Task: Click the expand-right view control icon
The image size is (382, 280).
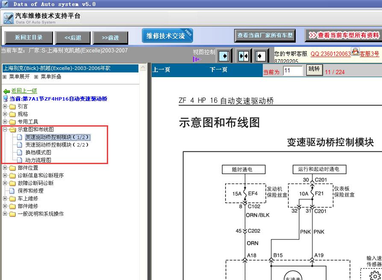Action: click(224, 56)
